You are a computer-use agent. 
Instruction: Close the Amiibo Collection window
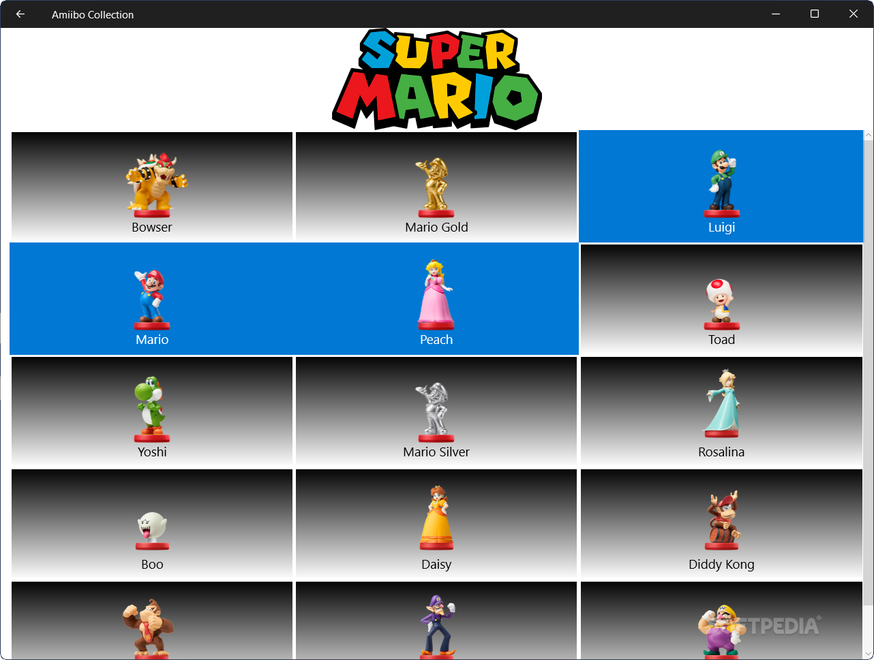(854, 14)
